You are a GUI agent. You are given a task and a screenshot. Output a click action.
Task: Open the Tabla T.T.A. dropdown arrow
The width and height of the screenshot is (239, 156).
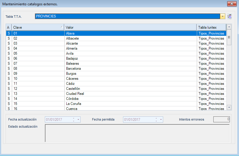pyautogui.click(x=223, y=16)
